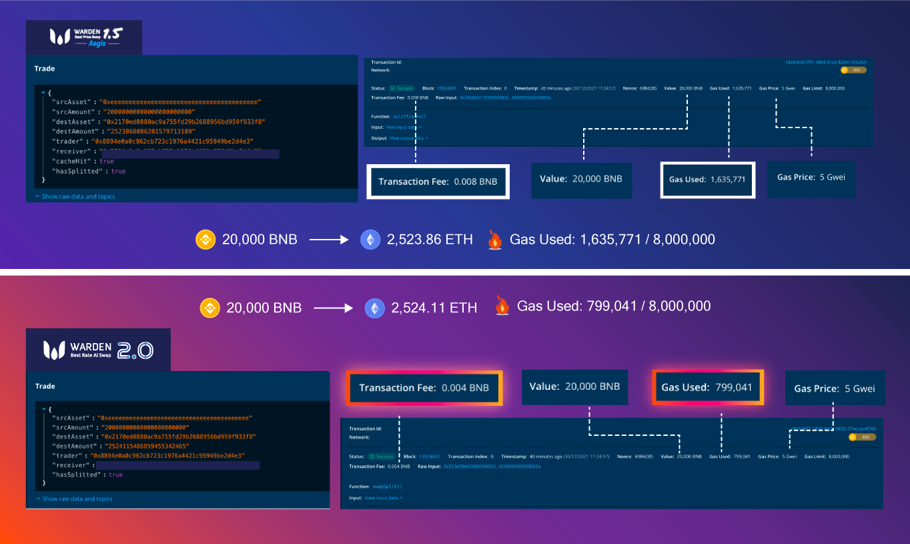The image size is (910, 544).
Task: Click the Warden 1.5 Aegis logo
Action: point(83,36)
